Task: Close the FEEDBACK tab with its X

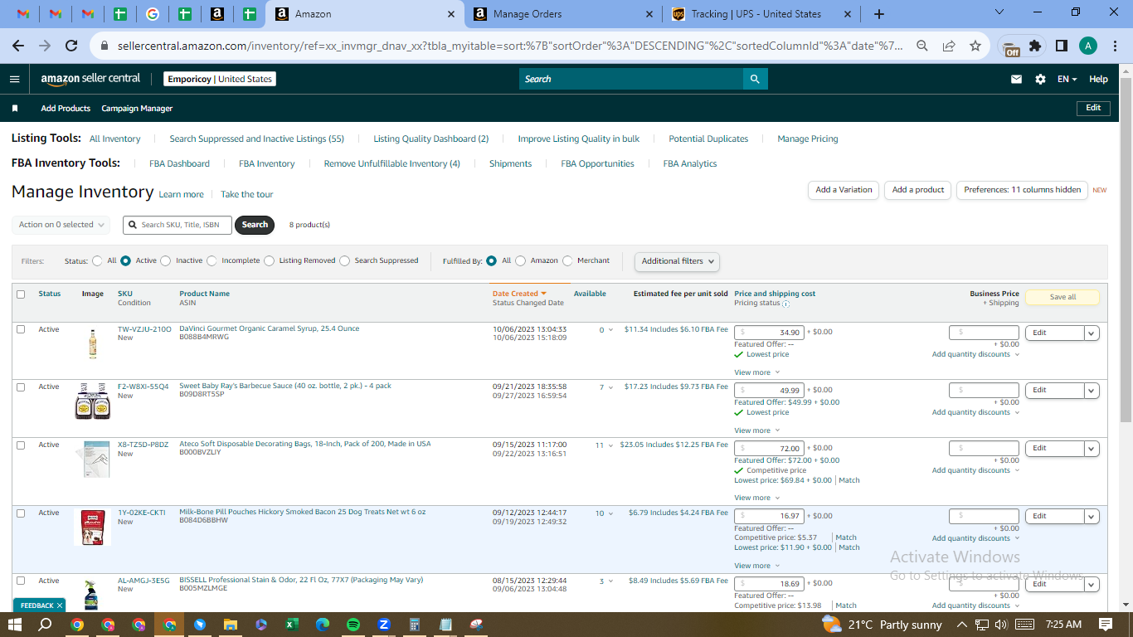Action: point(60,605)
